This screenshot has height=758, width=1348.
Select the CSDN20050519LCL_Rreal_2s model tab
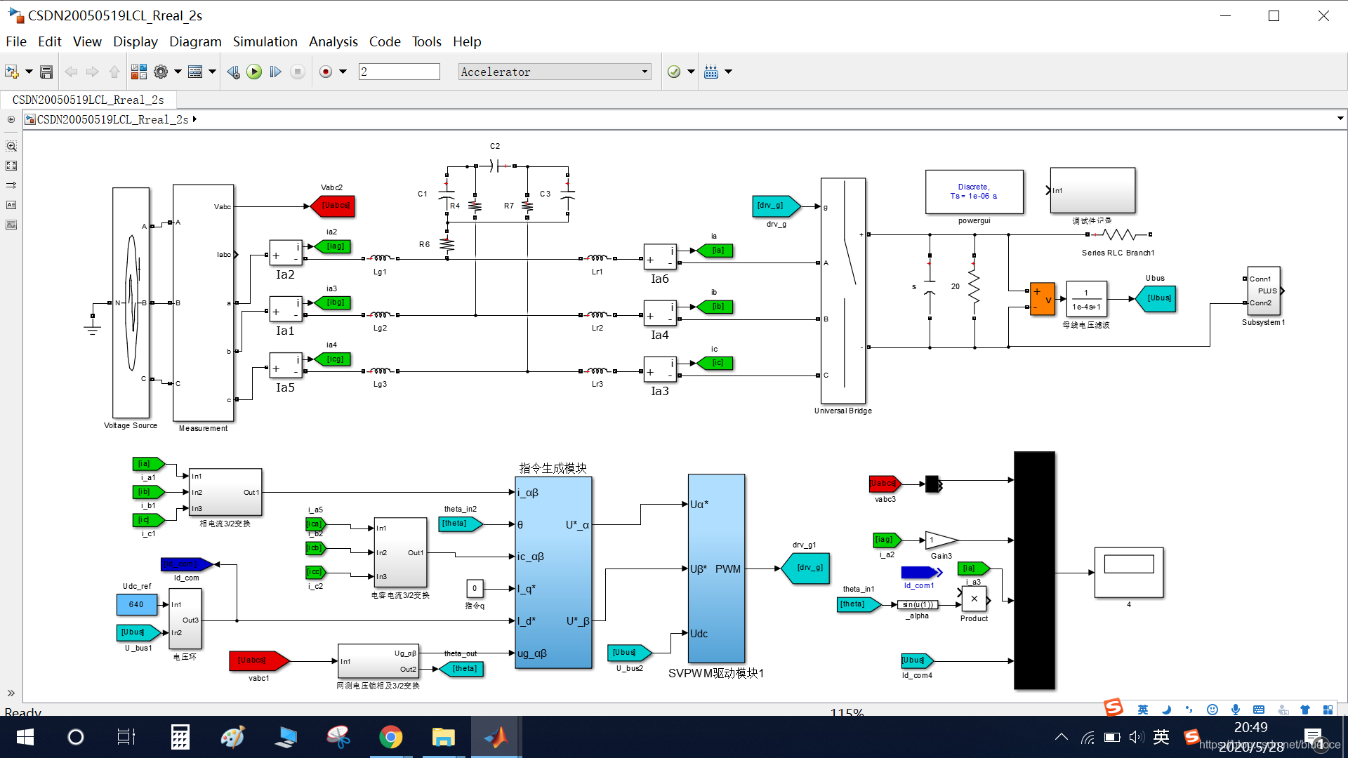pos(88,100)
